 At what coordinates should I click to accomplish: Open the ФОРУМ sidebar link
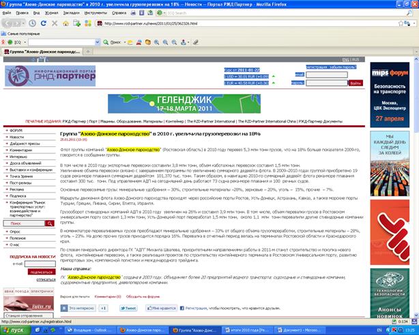tap(16, 131)
